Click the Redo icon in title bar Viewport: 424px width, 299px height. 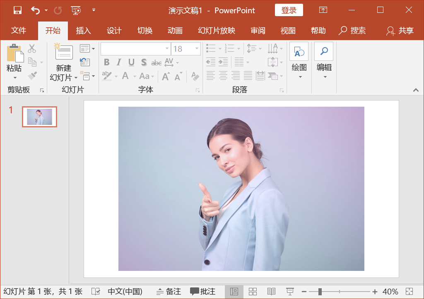tap(58, 10)
